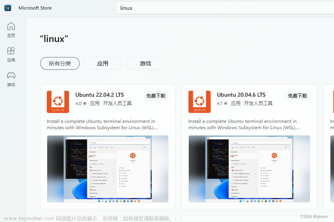Click the 4.0 star rating of Ubuntu 22.04.2

click(81, 103)
